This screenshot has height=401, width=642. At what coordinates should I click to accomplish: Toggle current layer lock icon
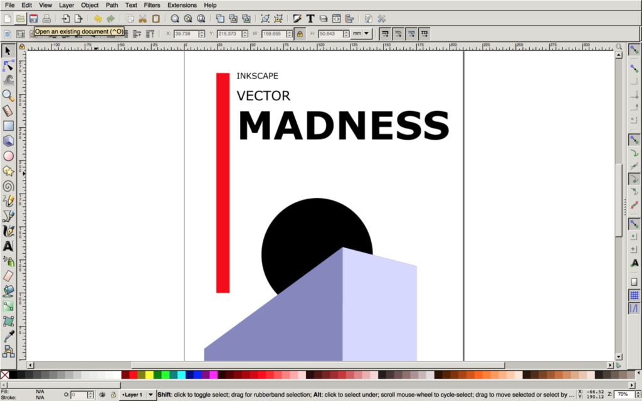pos(113,395)
